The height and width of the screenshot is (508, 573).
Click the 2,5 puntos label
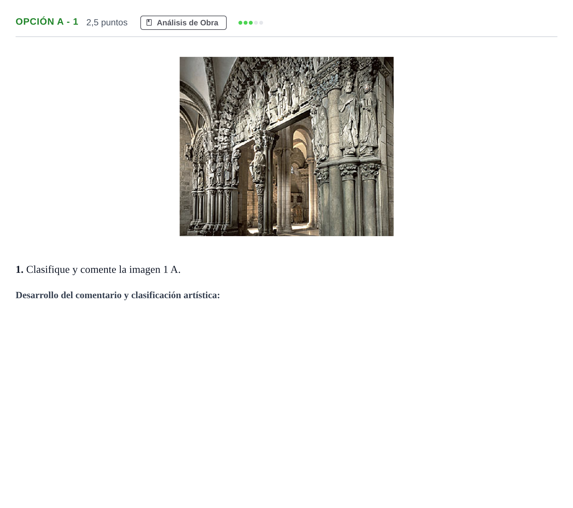point(107,22)
